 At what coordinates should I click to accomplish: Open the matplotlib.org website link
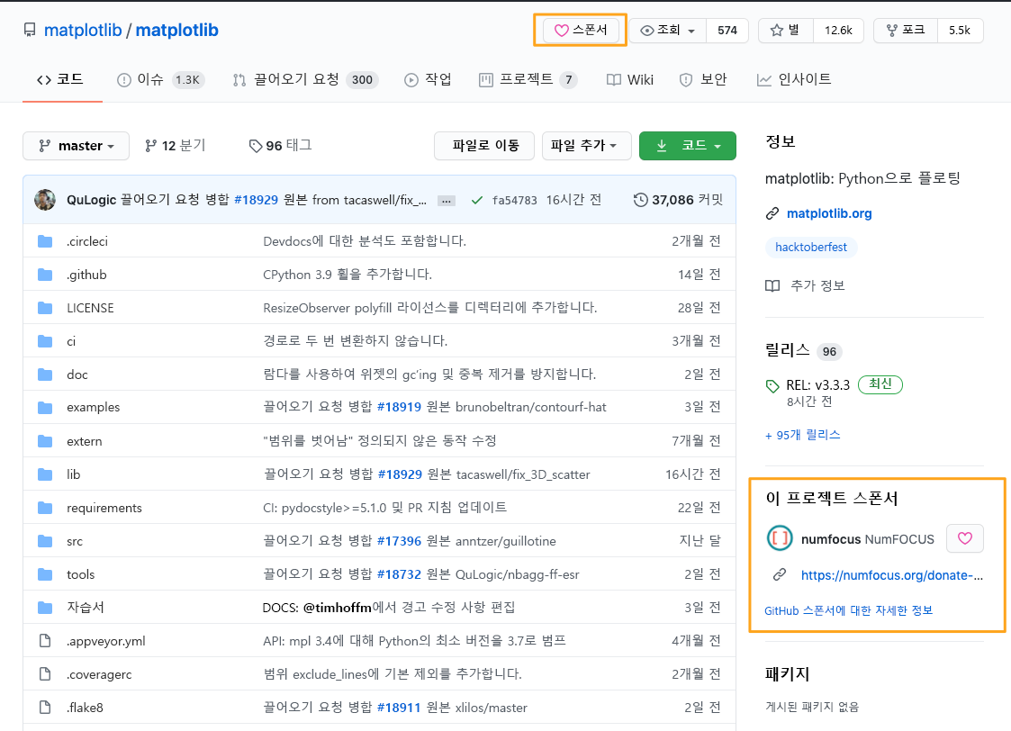(x=829, y=213)
